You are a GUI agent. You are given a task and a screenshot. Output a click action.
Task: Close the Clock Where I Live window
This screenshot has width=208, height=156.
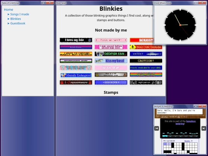point(202,3)
